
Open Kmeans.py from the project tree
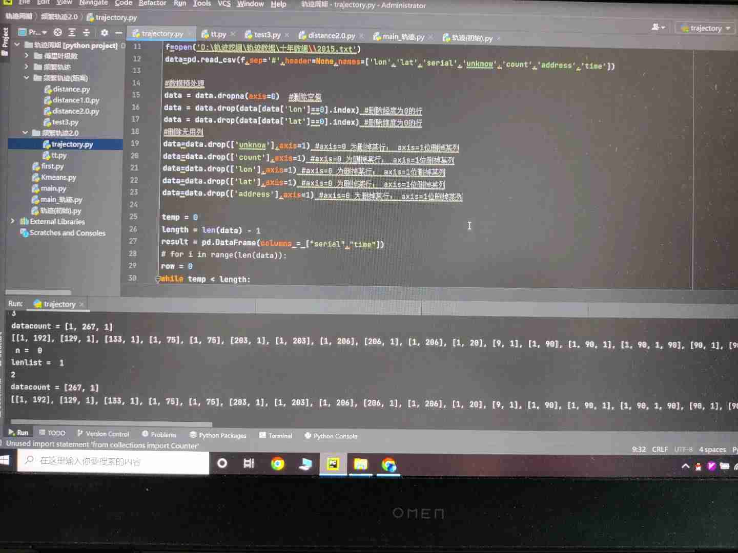point(58,177)
